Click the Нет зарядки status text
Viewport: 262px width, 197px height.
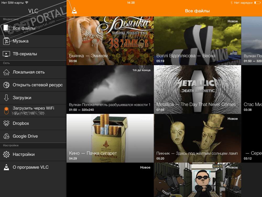pos(243,3)
